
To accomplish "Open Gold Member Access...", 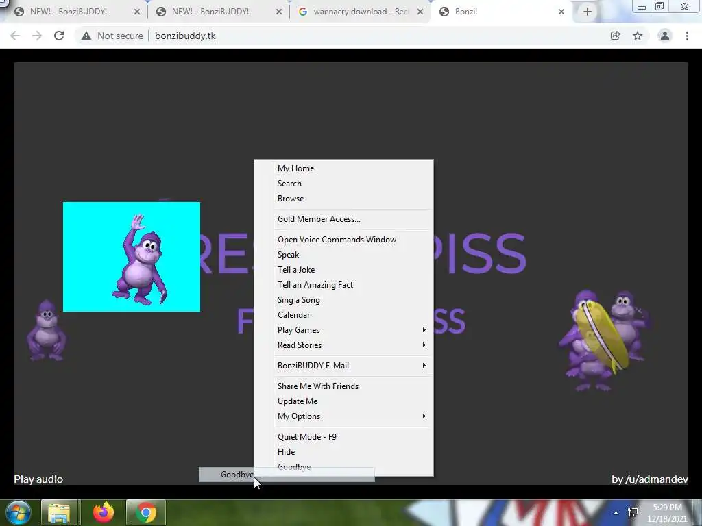I will pos(343,219).
